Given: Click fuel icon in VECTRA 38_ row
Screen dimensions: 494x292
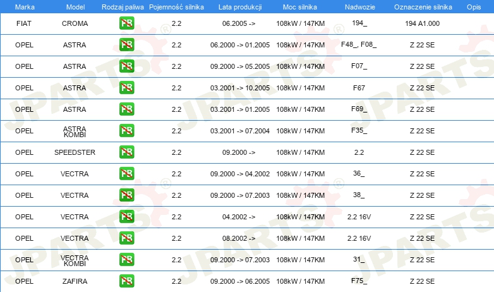Looking at the screenshot, I should [126, 195].
